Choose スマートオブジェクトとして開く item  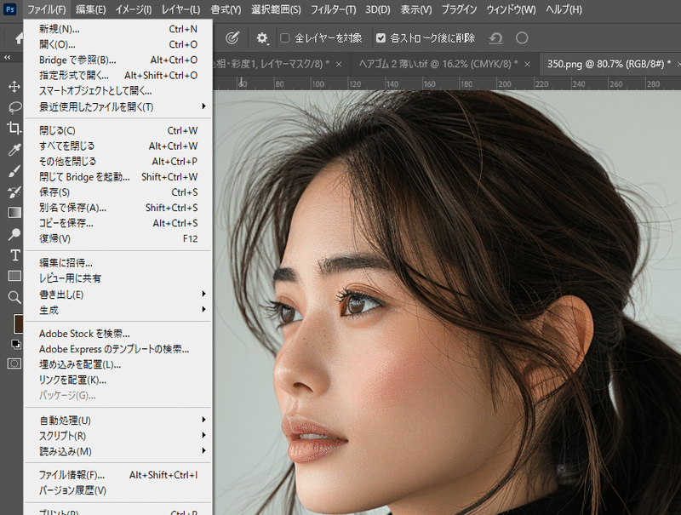[117, 91]
